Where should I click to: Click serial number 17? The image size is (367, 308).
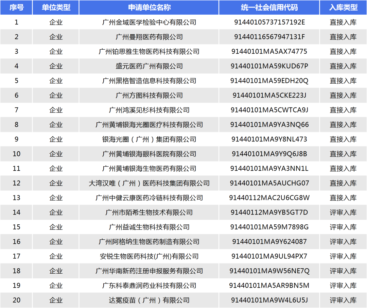coord(16,256)
